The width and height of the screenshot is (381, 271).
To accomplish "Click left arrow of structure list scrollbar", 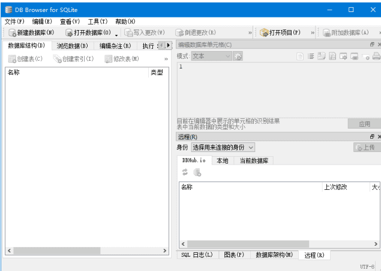I will (x=9, y=251).
